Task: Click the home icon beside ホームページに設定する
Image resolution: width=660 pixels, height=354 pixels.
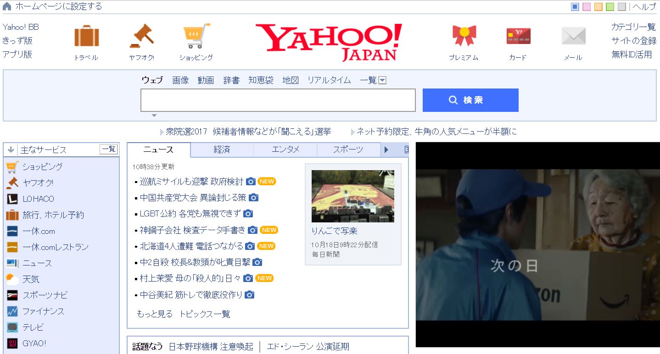Action: coord(6,6)
